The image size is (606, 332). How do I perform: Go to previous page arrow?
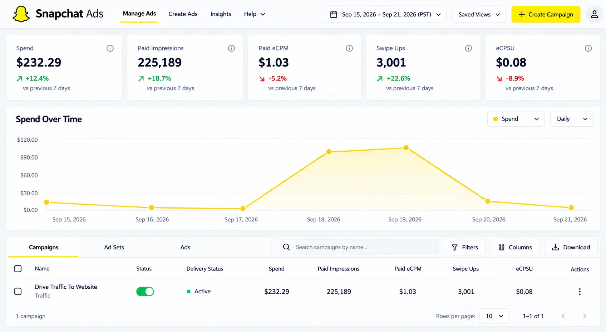click(x=563, y=316)
